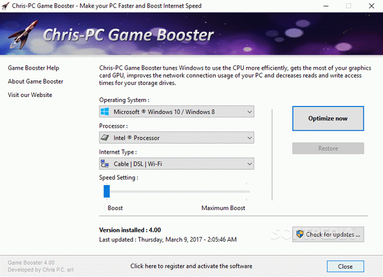This screenshot has height=277, width=383.
Task: Click the rocket logo in banner
Action: [x=23, y=34]
